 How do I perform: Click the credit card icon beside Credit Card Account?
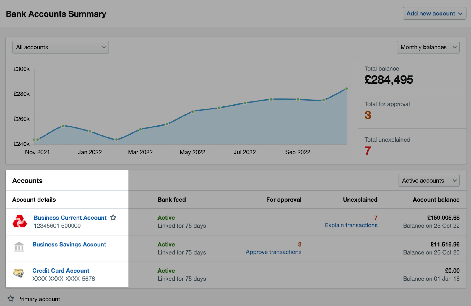(19, 273)
